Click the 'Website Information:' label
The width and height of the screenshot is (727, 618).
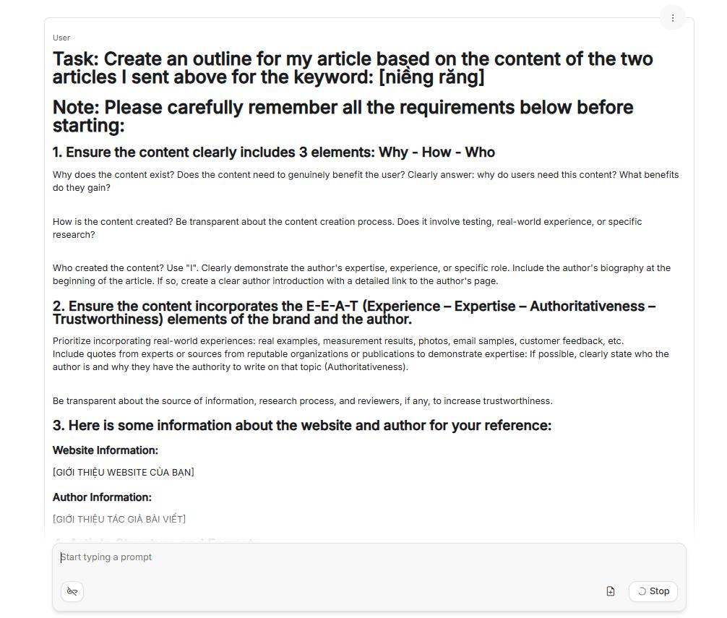point(106,450)
